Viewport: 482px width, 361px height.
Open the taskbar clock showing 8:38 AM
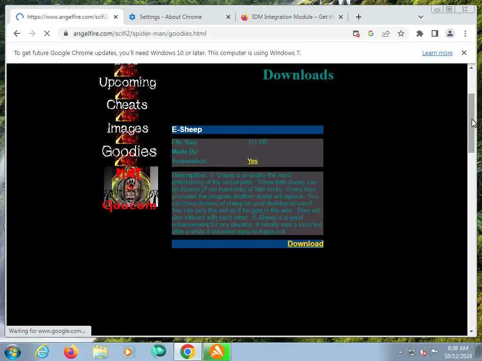[458, 352]
